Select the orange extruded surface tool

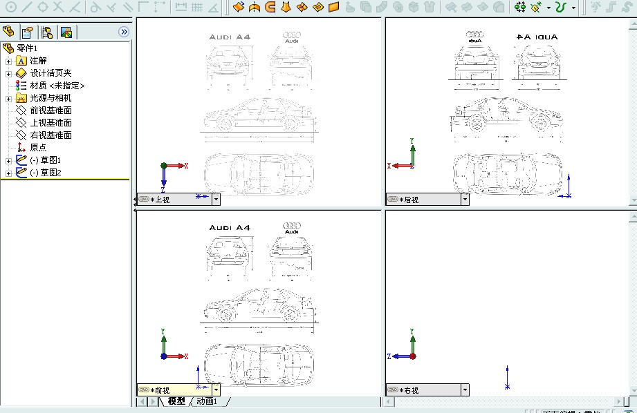[x=239, y=6]
